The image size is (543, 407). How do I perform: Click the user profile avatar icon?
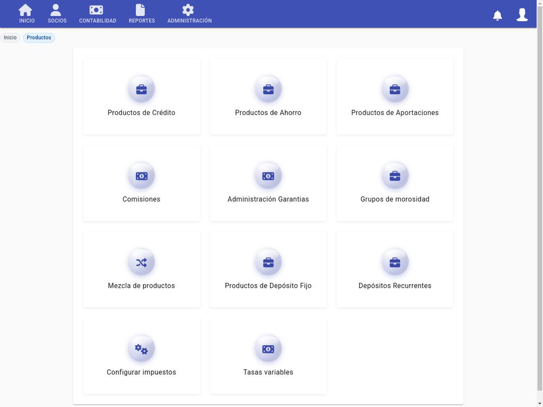(x=522, y=15)
